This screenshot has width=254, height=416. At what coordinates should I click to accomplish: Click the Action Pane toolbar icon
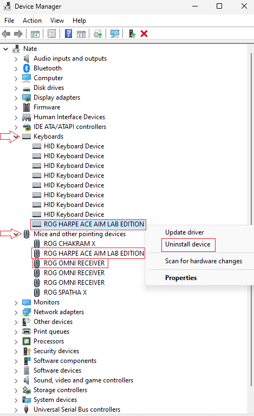click(81, 34)
